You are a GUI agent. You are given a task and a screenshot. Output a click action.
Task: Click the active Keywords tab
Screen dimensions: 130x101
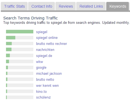click(118, 6)
